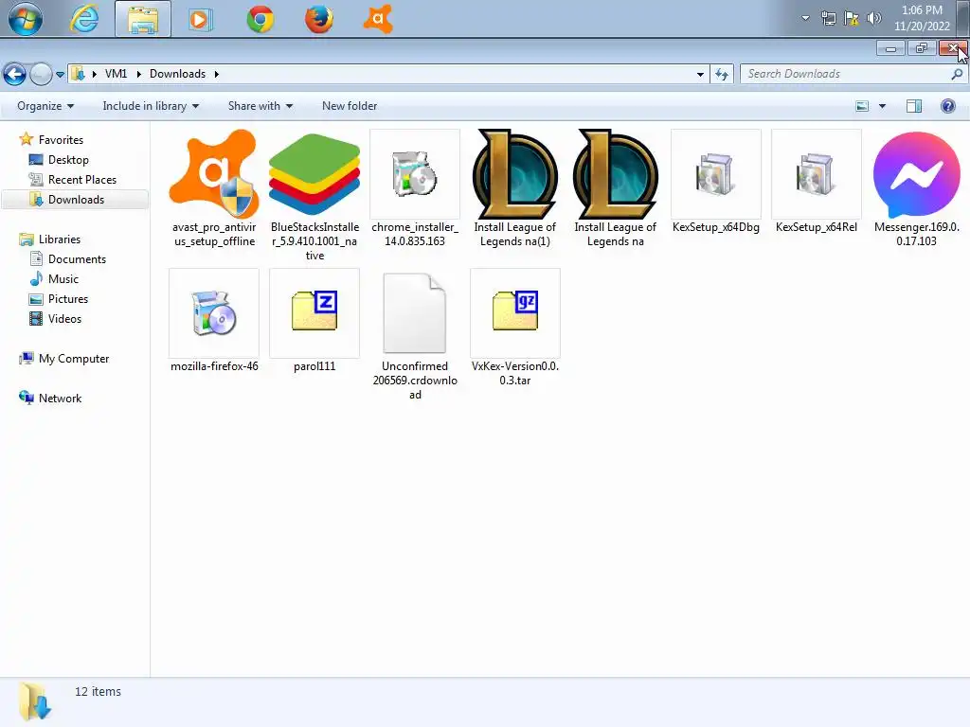The height and width of the screenshot is (727, 970).
Task: Open the Share with dropdown
Action: click(260, 106)
